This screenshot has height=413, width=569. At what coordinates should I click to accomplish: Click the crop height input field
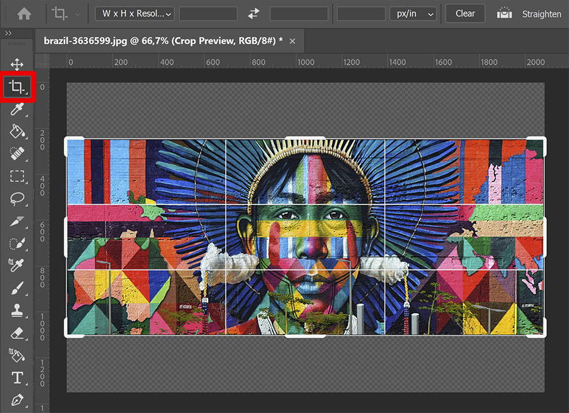pyautogui.click(x=299, y=14)
